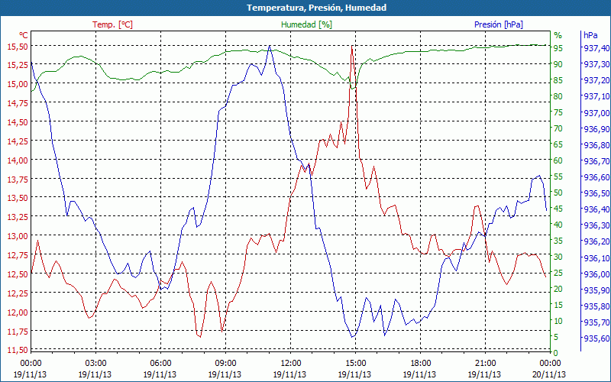Screen dimensions: 611x382
Task: Click the 936,50 pressure axis value
Action: click(x=595, y=194)
